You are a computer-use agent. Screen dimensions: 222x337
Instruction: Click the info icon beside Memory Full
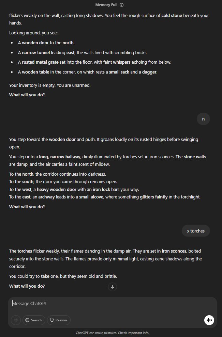point(122,5)
